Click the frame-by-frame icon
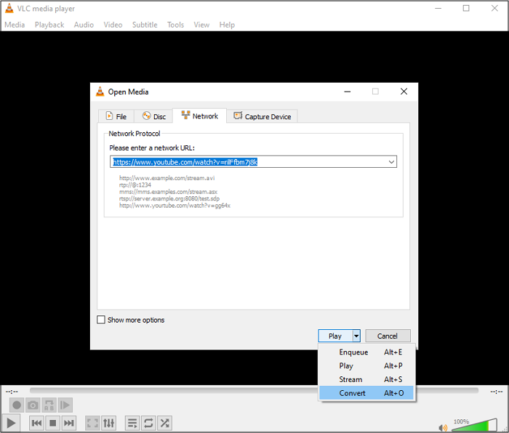This screenshot has width=509, height=433. 65,405
